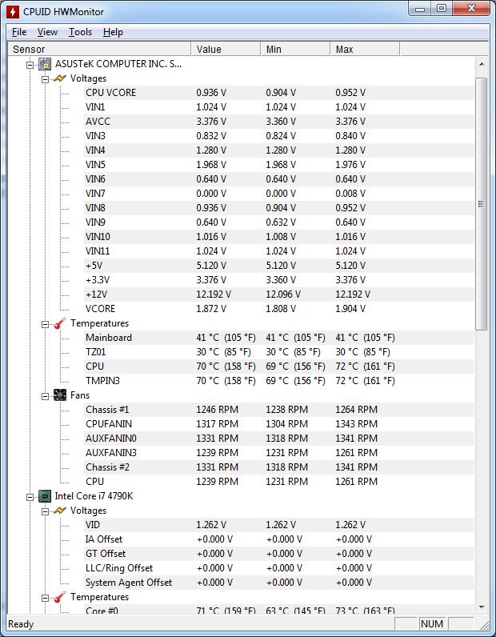Click the thermometer icon under Intel Core i7 4790K

[x=60, y=597]
